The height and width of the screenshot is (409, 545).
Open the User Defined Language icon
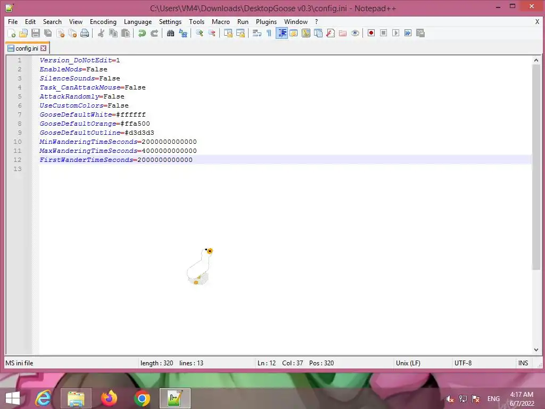294,33
